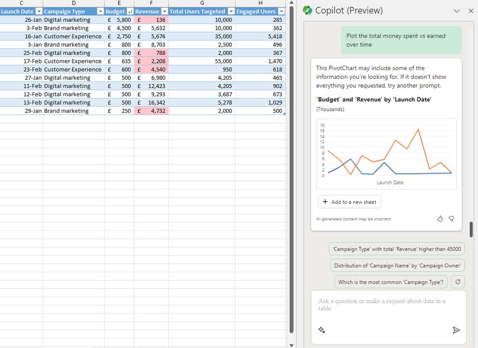The height and width of the screenshot is (348, 478).
Task: Select the most common Campaign Type suggestion
Action: point(390,281)
